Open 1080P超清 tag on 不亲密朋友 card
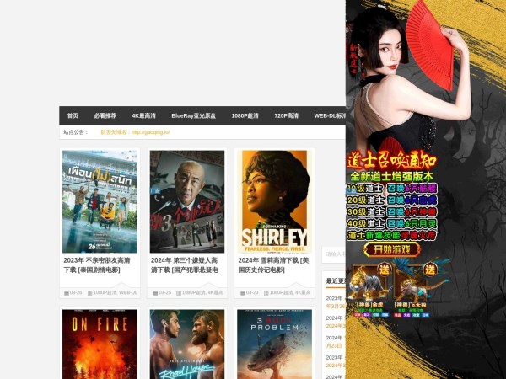Viewport: 506px width, 379px height. coord(105,292)
